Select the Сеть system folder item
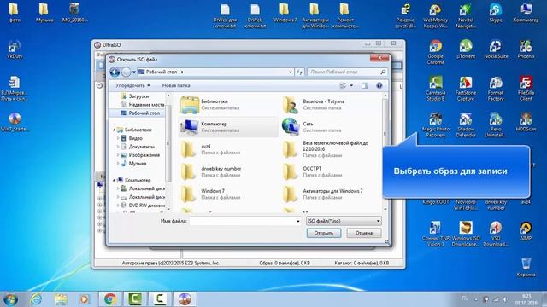The image size is (547, 307). (331, 127)
